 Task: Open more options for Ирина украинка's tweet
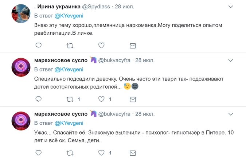pyautogui.click(x=230, y=7)
